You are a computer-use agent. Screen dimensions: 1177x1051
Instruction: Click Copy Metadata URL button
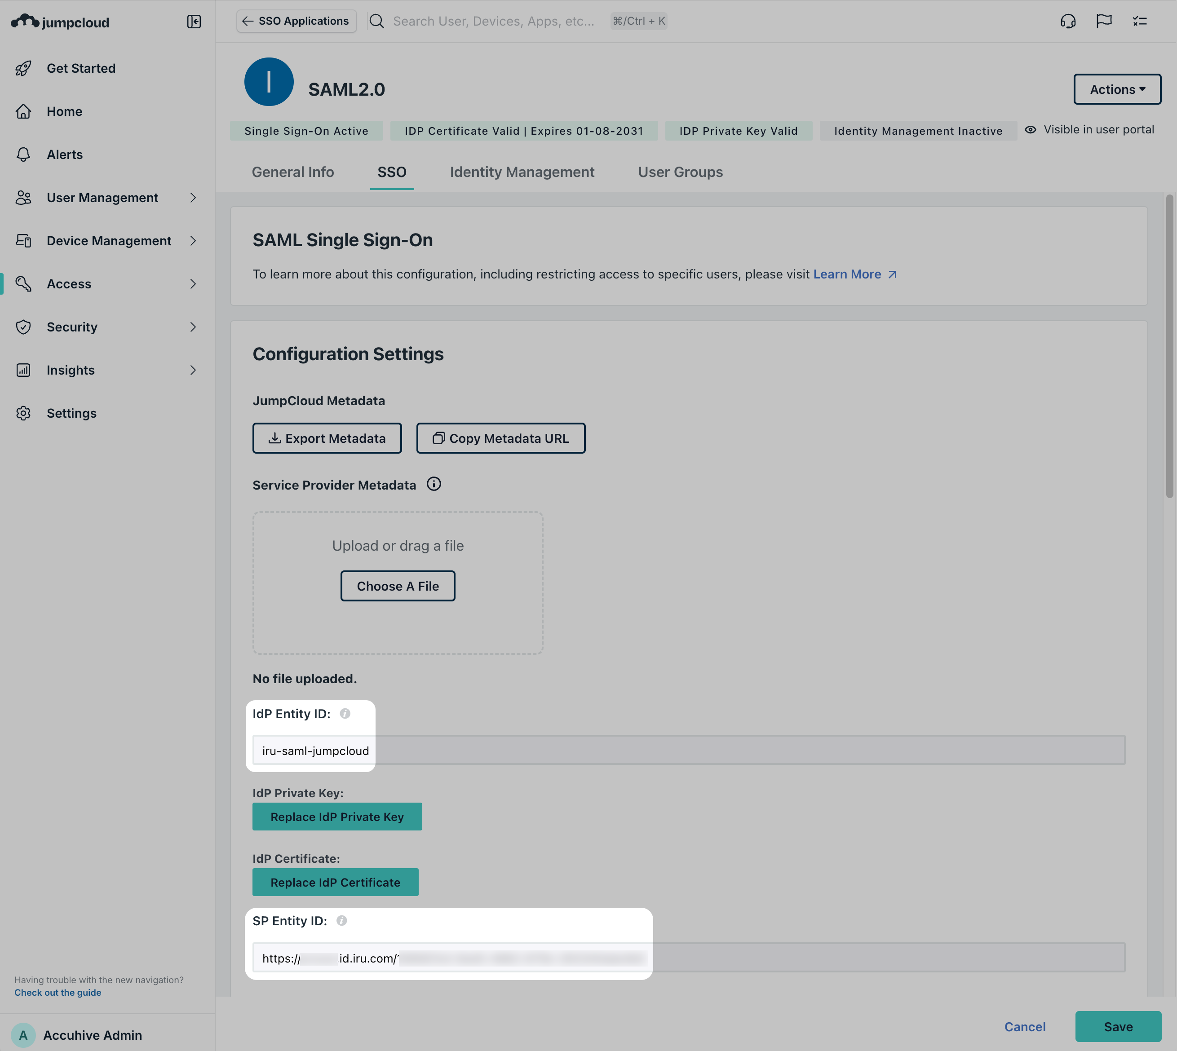pyautogui.click(x=501, y=438)
